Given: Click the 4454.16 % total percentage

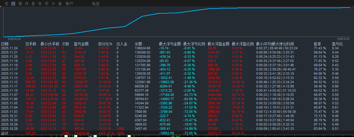Looking at the screenshot, I should [106, 133].
